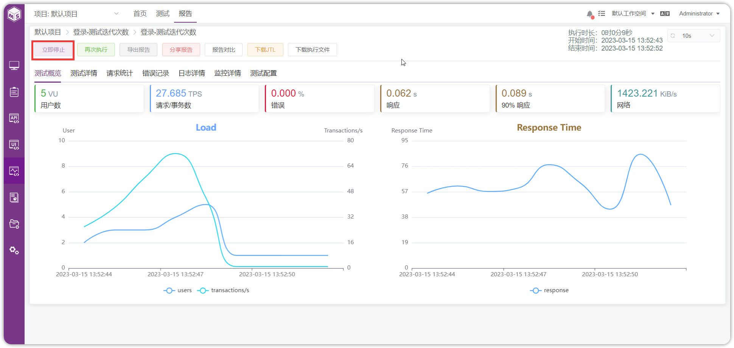
Task: Click the MeterSphere logo icon
Action: [x=14, y=14]
